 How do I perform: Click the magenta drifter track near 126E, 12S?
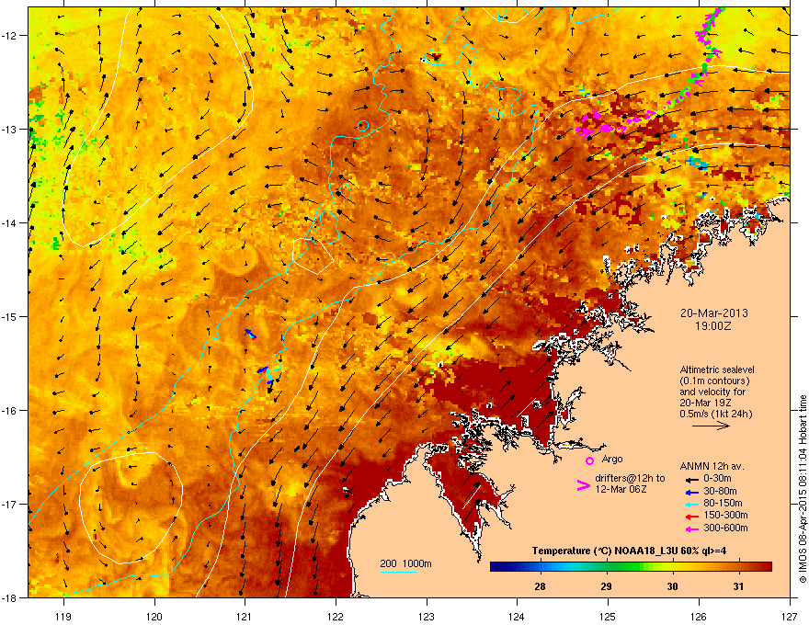[709, 28]
